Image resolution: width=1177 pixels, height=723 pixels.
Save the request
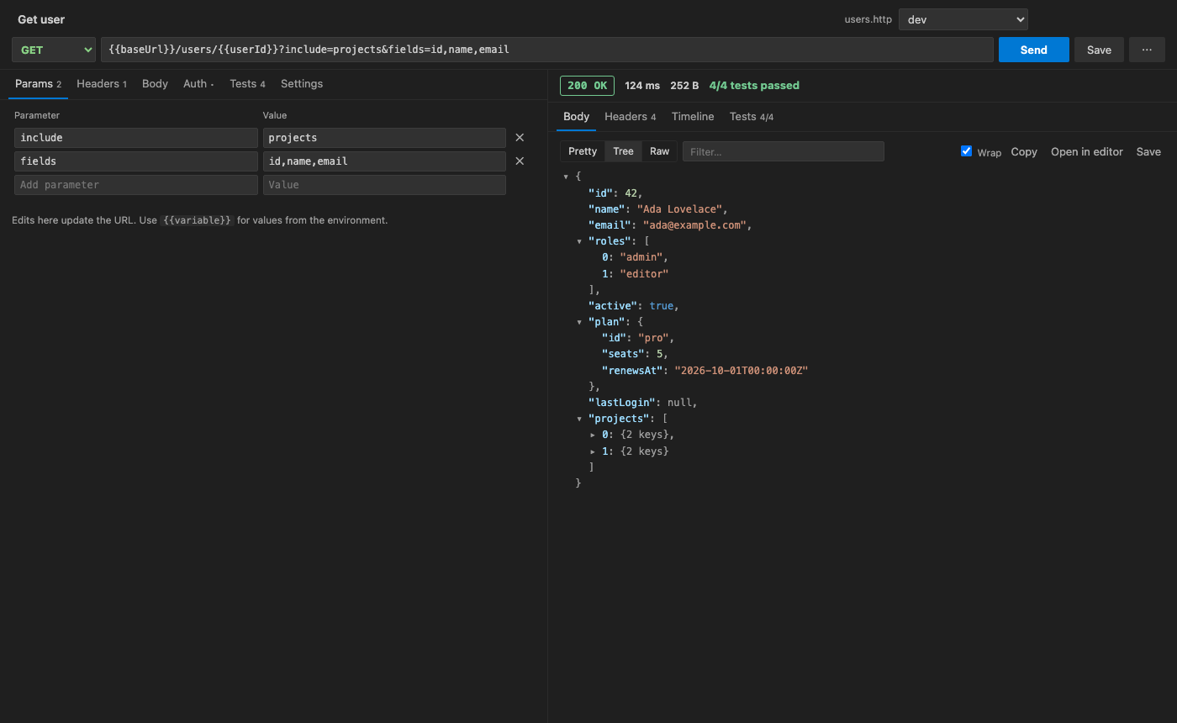click(x=1099, y=50)
